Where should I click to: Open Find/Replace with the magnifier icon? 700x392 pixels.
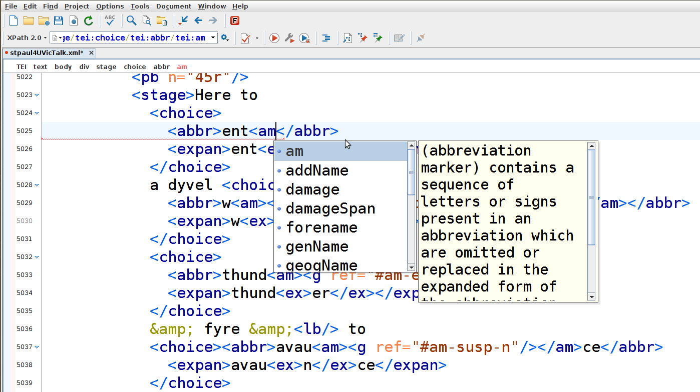coord(131,20)
